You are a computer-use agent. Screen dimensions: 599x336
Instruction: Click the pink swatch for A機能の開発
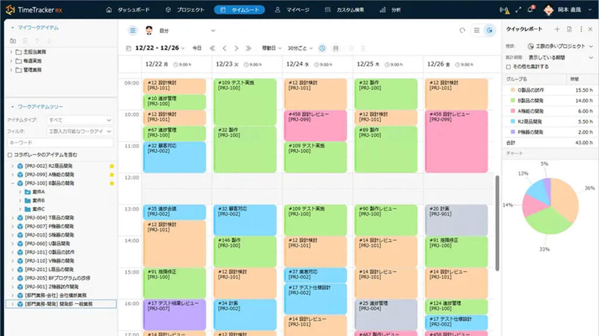coord(513,111)
